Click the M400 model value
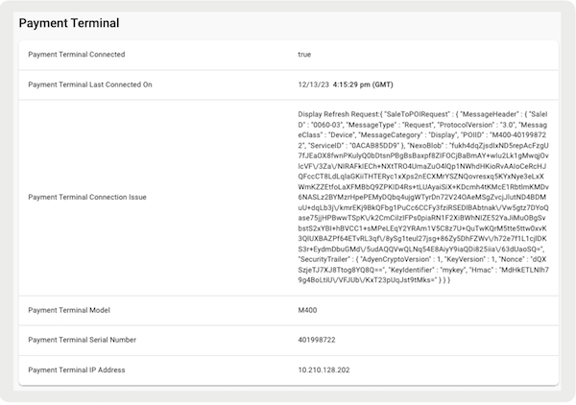Viewport: 576px width, 405px height. coord(307,310)
